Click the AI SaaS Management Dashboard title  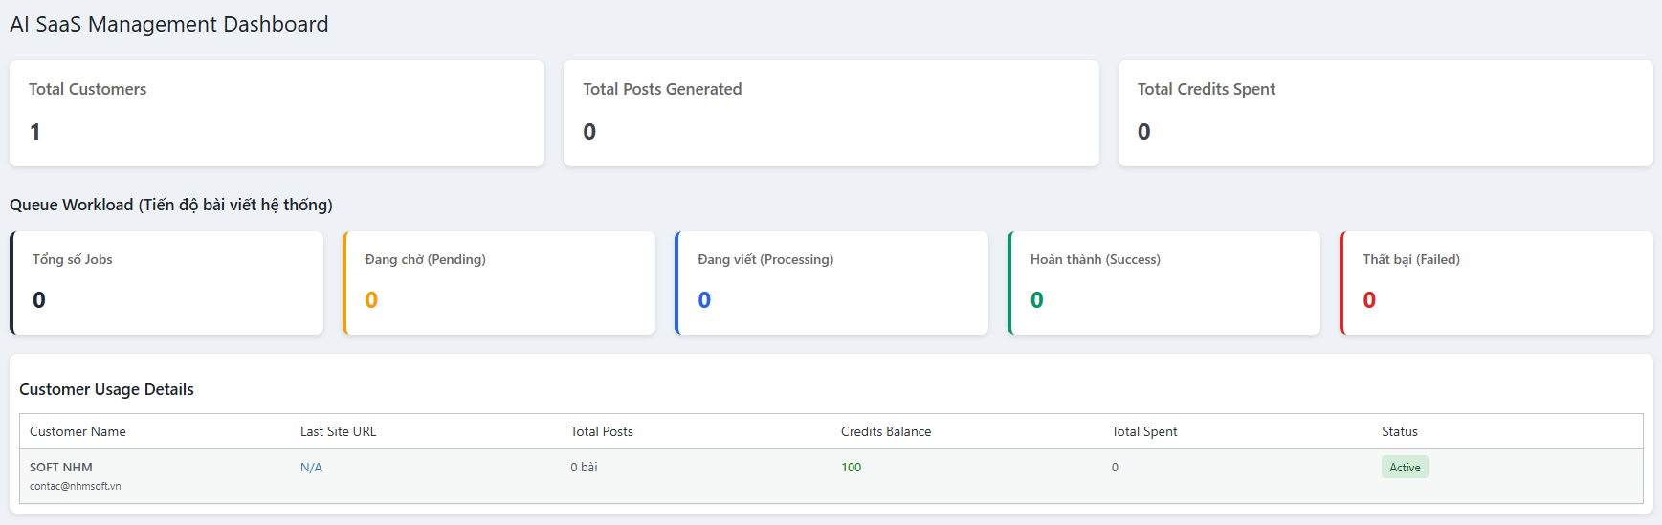pos(169,25)
